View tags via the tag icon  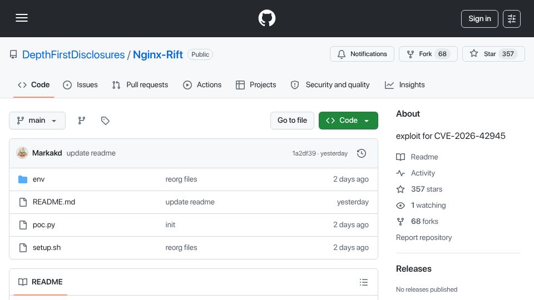[105, 121]
